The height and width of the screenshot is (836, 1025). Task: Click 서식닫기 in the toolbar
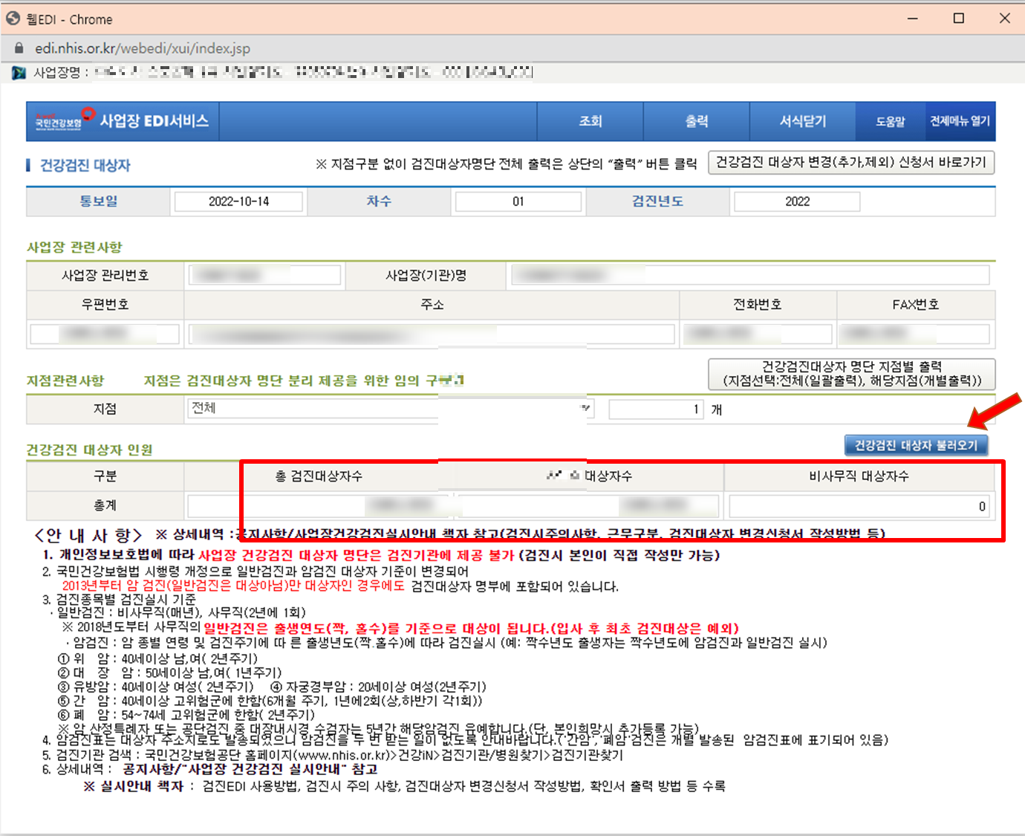(x=803, y=121)
